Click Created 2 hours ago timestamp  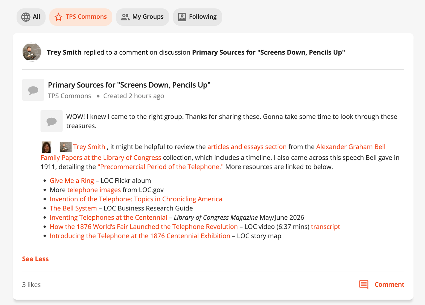pos(134,96)
